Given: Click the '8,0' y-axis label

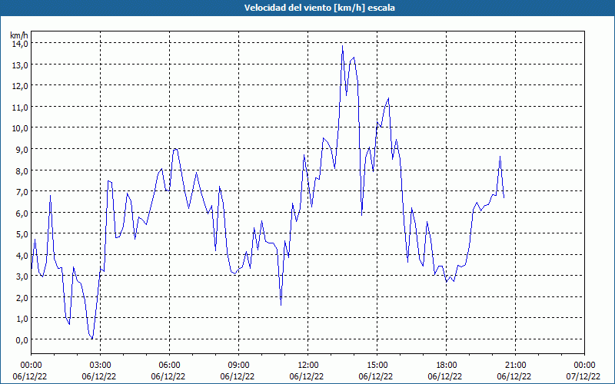Looking at the screenshot, I should [22, 170].
